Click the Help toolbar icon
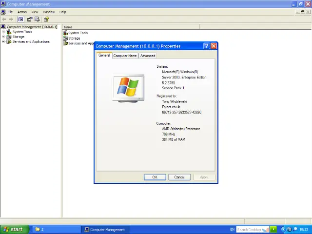The image size is (312, 234). 46,19
